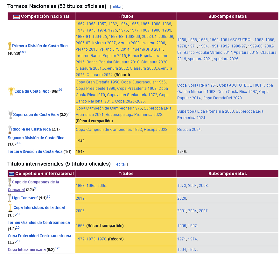Viewport: 280px width, 256px height.
Task: Open Torneo Grandes de Centroamérica link
Action: tap(39, 223)
